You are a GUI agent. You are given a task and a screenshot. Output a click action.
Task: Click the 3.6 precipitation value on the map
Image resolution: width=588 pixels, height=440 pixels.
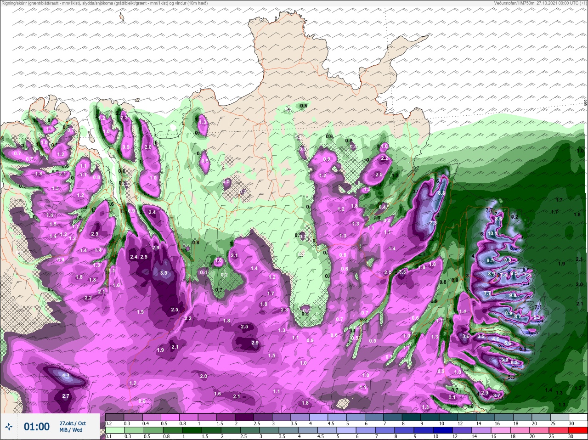pos(466,337)
